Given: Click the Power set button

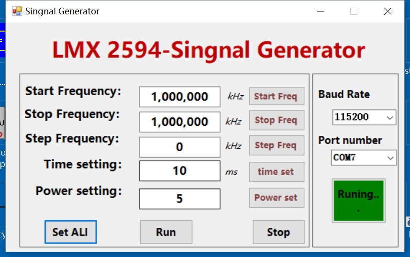Looking at the screenshot, I should 276,198.
